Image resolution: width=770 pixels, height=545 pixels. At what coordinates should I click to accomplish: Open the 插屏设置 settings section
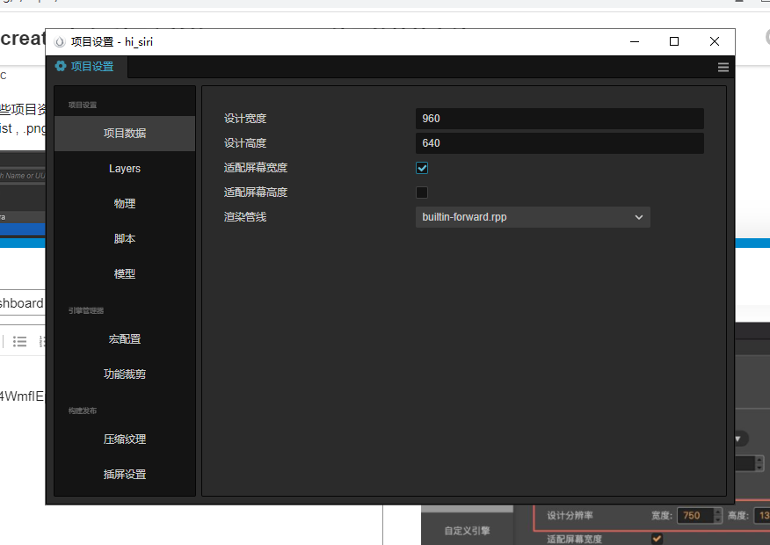point(125,475)
